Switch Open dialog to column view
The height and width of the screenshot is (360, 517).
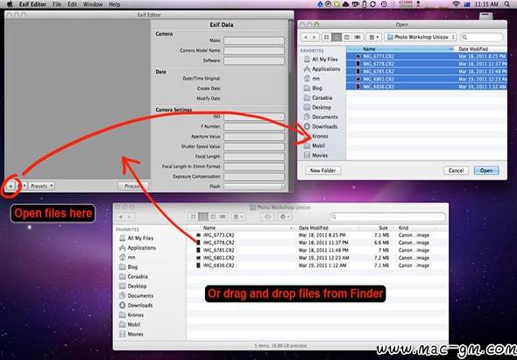click(x=346, y=38)
